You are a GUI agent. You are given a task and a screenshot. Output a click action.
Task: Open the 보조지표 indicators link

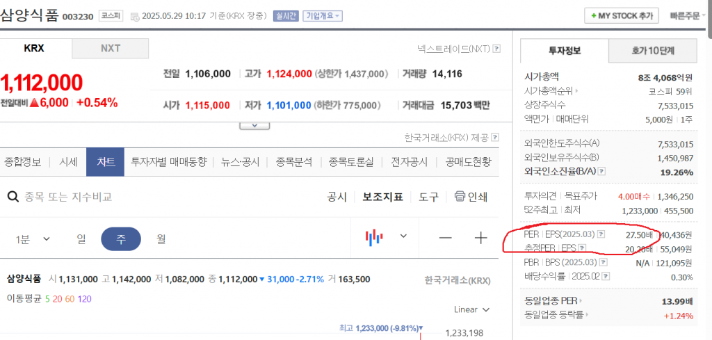(x=382, y=197)
